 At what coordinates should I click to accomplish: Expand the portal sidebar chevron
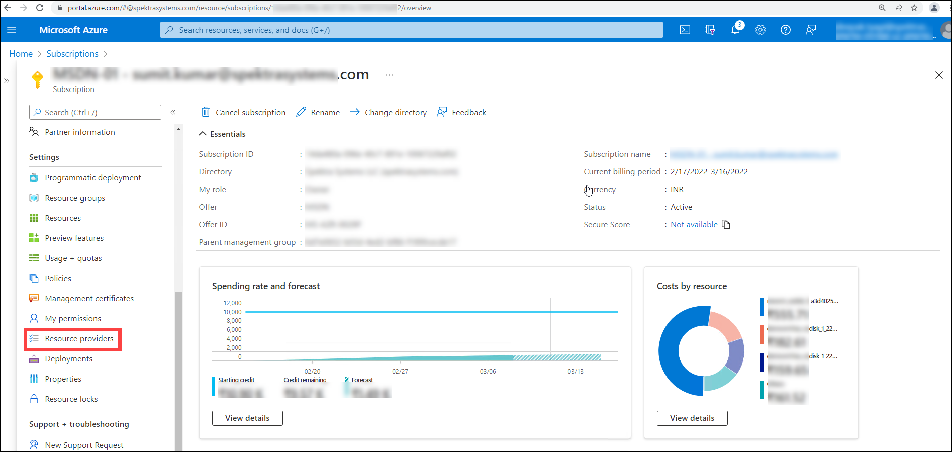[7, 80]
